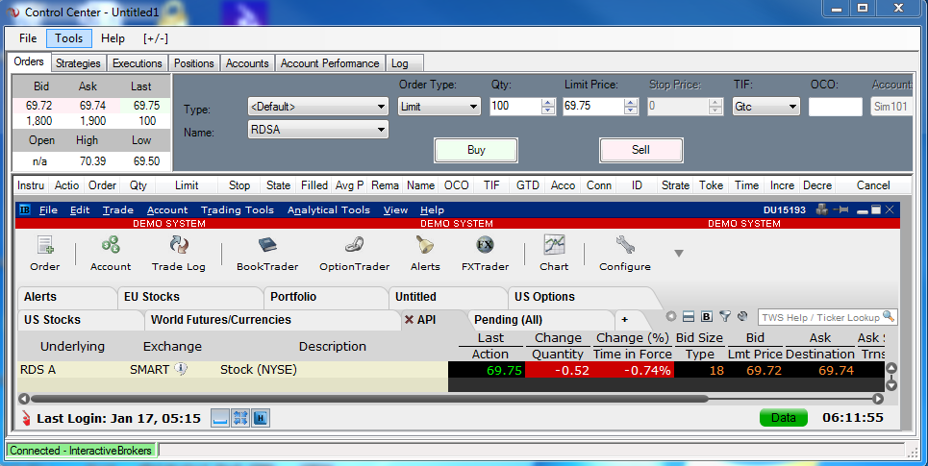Click the info icon next to SMART
Viewport: 928px width, 466px height.
(181, 369)
